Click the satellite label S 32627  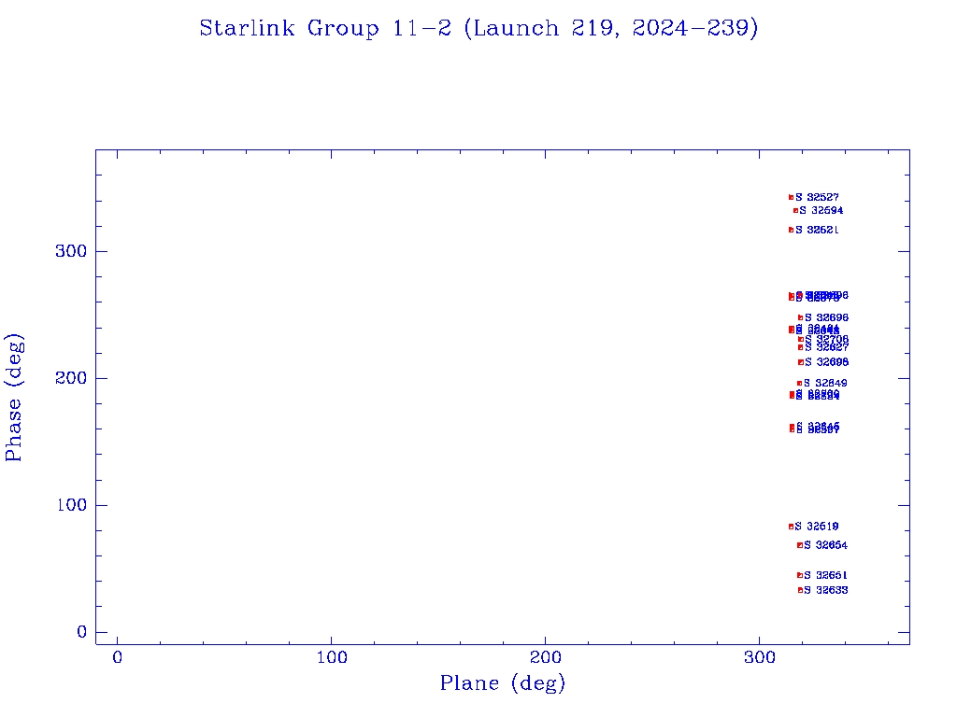point(827,347)
